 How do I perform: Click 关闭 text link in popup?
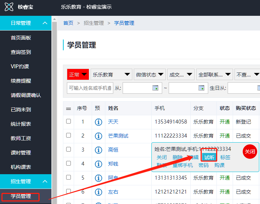162,157
